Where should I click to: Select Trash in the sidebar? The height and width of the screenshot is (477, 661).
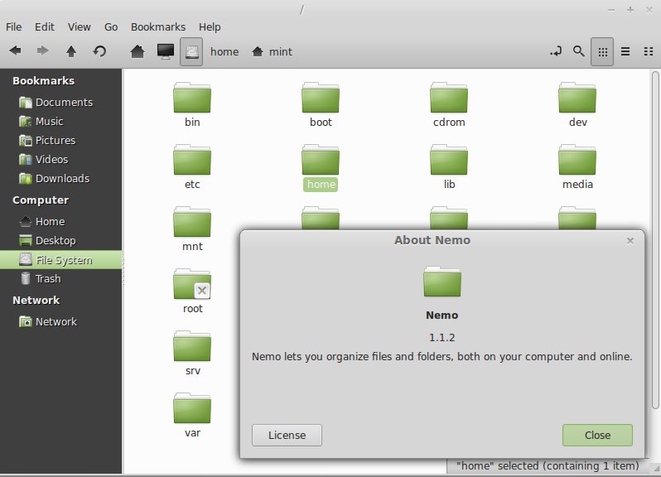(47, 279)
